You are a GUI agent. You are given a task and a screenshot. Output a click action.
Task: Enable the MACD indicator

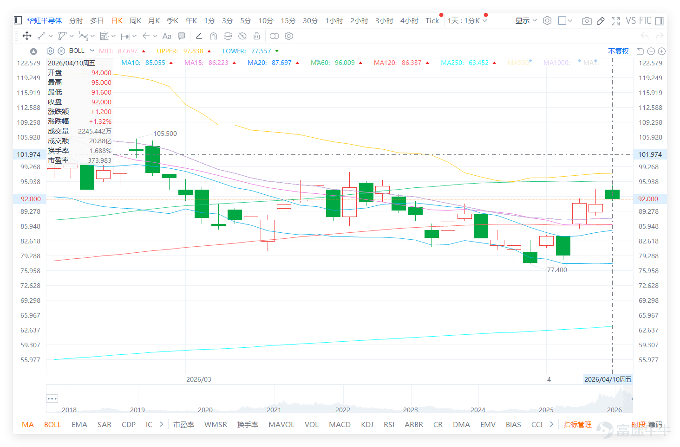click(340, 424)
